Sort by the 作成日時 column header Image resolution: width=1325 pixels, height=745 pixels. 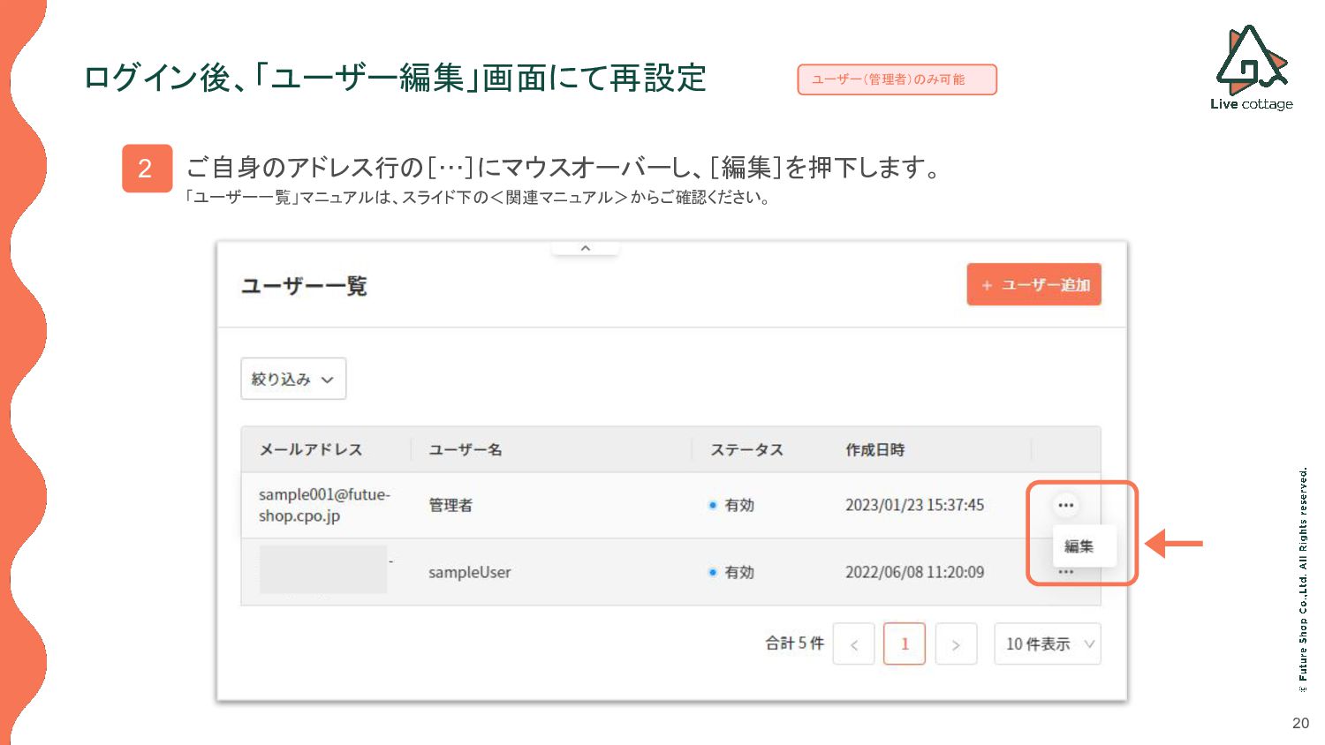874,449
